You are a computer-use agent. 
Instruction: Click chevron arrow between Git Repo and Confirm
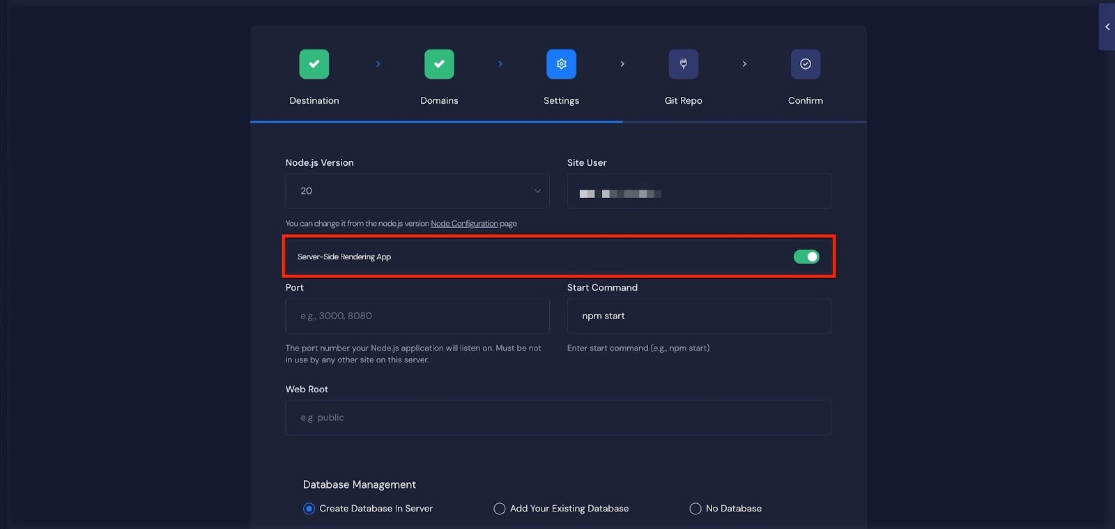(x=744, y=64)
